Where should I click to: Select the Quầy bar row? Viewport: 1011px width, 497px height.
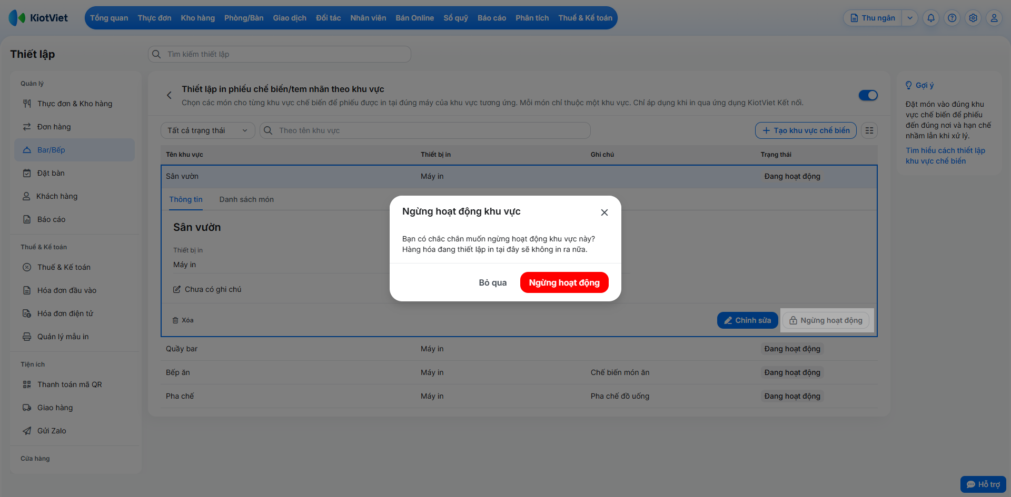pos(519,349)
